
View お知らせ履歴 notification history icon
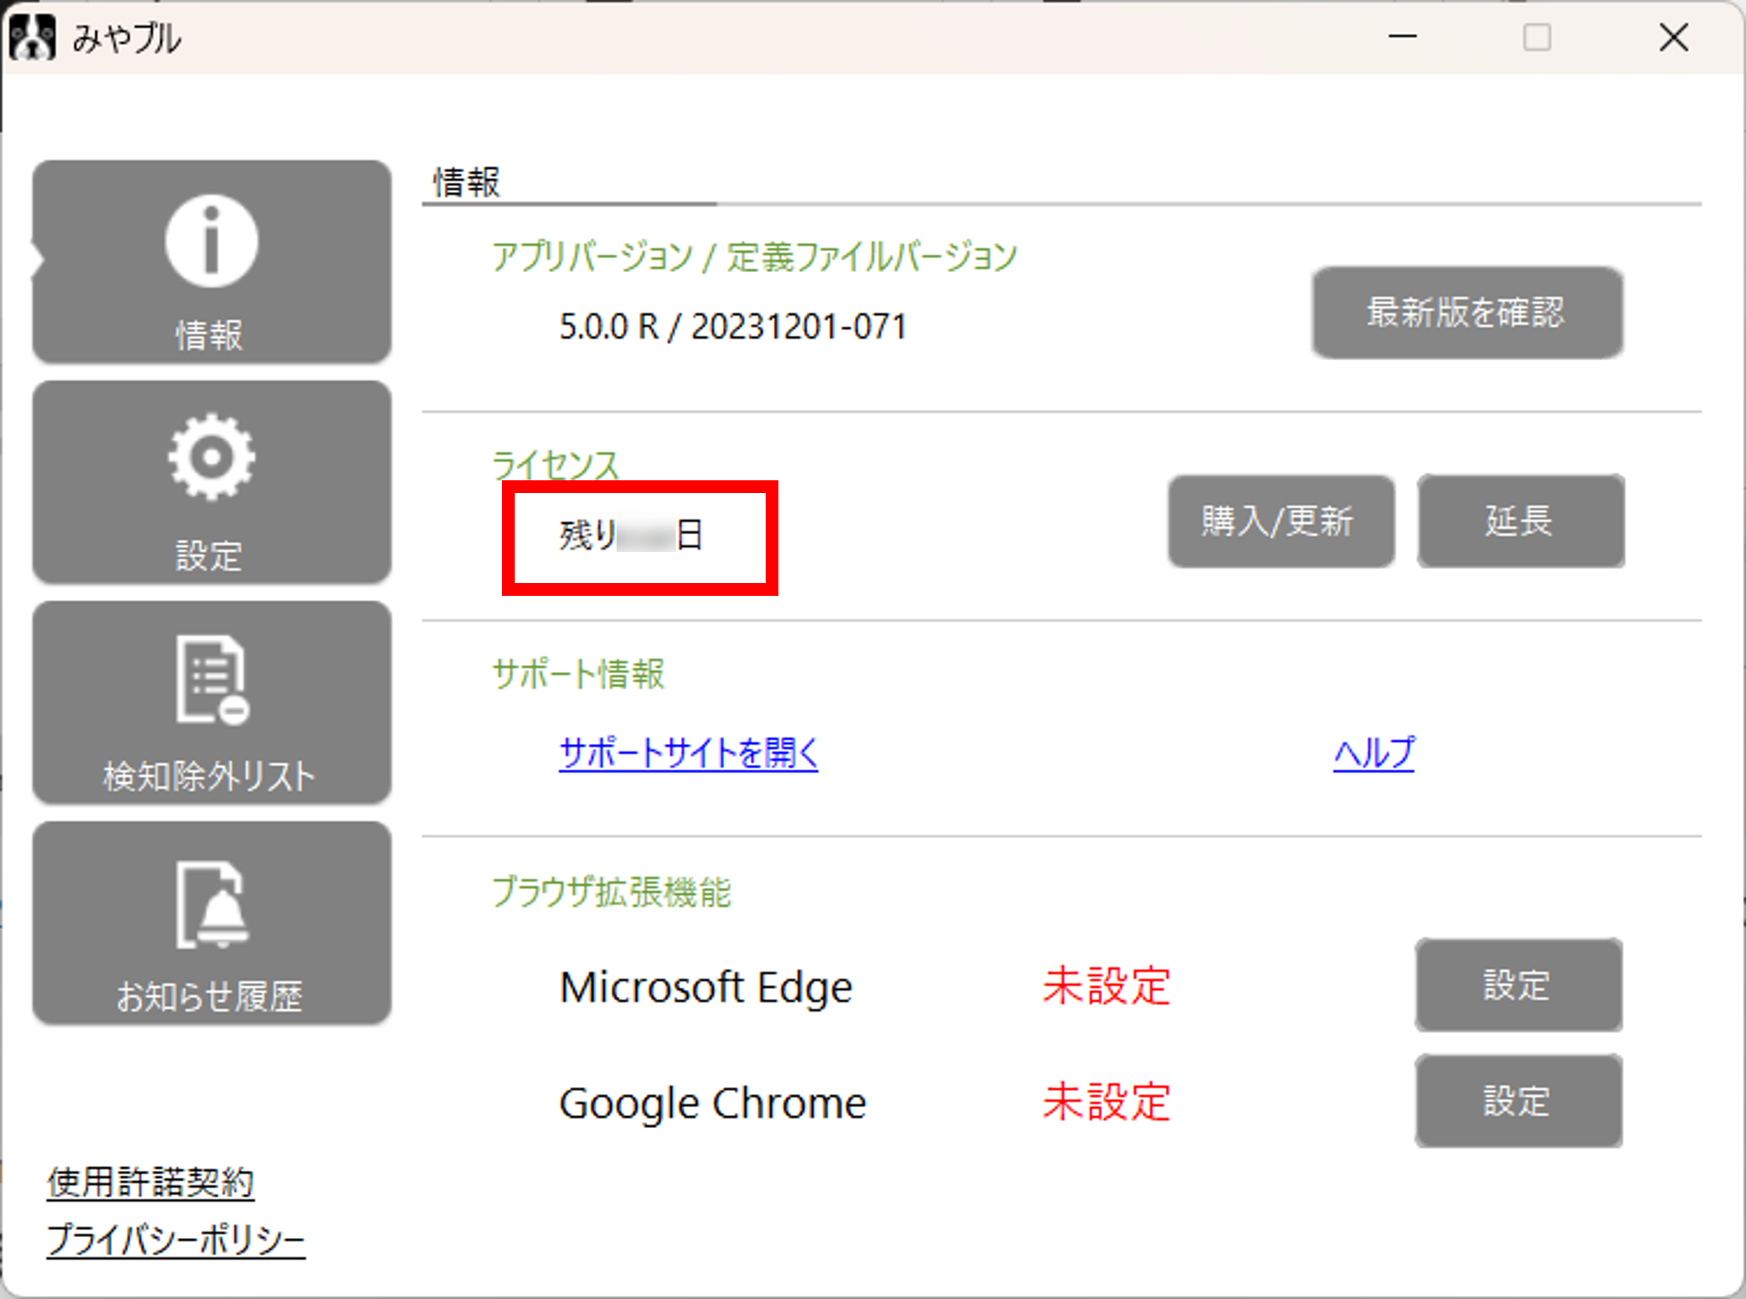tap(211, 921)
